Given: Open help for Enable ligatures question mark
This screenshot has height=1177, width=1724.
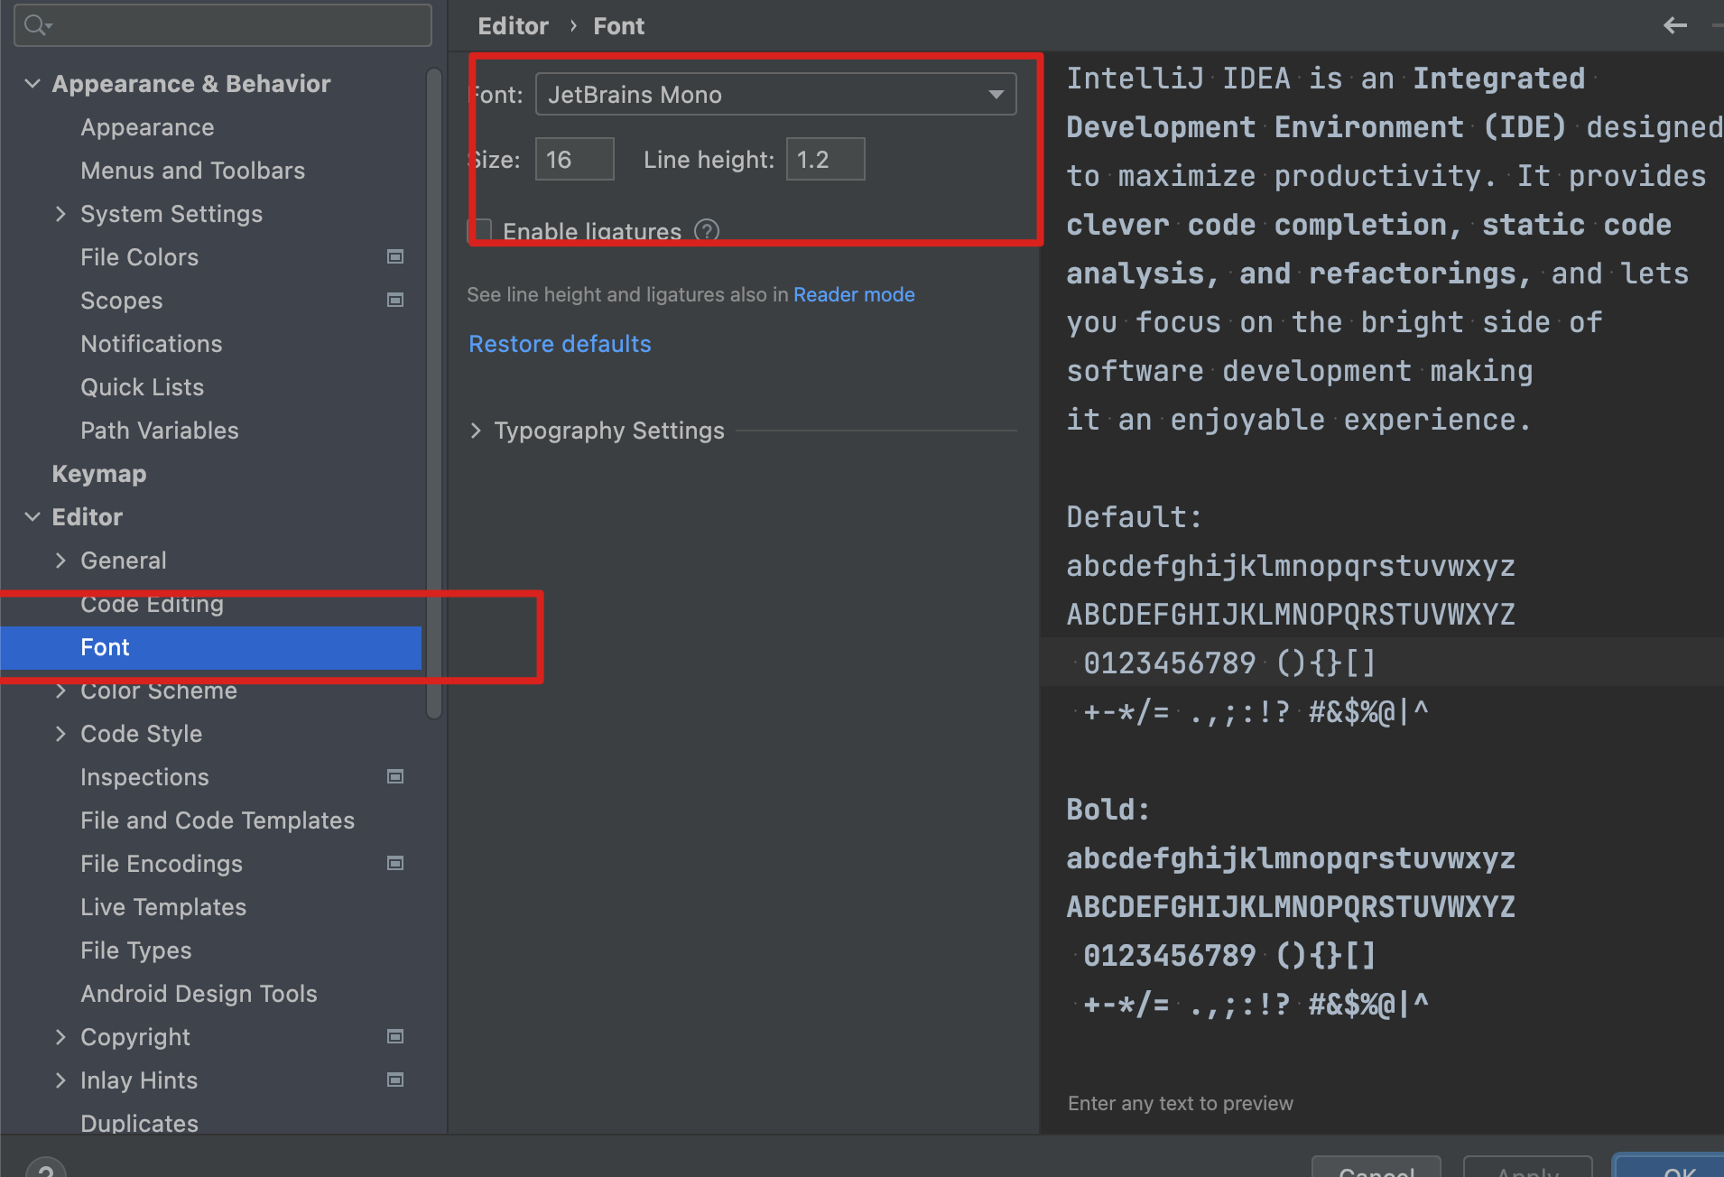Looking at the screenshot, I should 707,231.
